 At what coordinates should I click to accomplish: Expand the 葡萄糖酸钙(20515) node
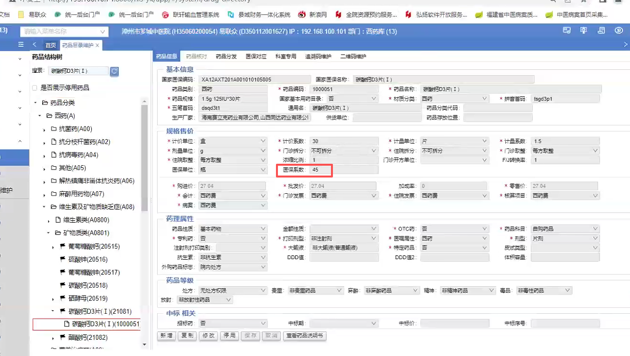pos(53,246)
